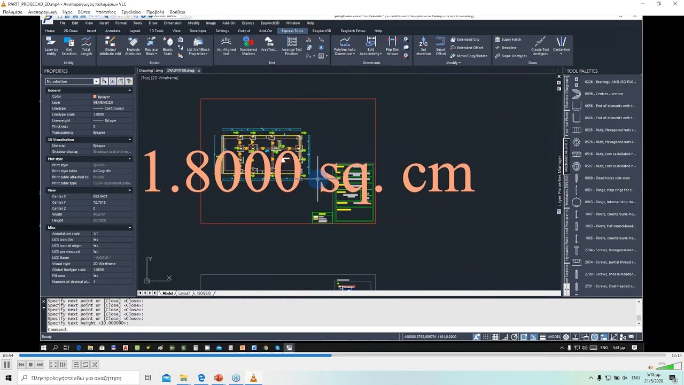Toggle snap mode in status bar
Image resolution: width=684 pixels, height=385 pixels.
(x=486, y=337)
